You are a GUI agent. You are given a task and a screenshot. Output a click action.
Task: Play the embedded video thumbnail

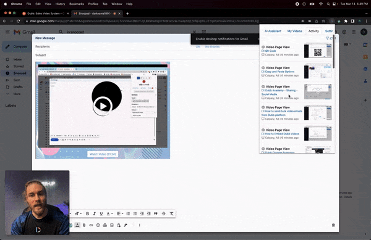click(x=103, y=106)
